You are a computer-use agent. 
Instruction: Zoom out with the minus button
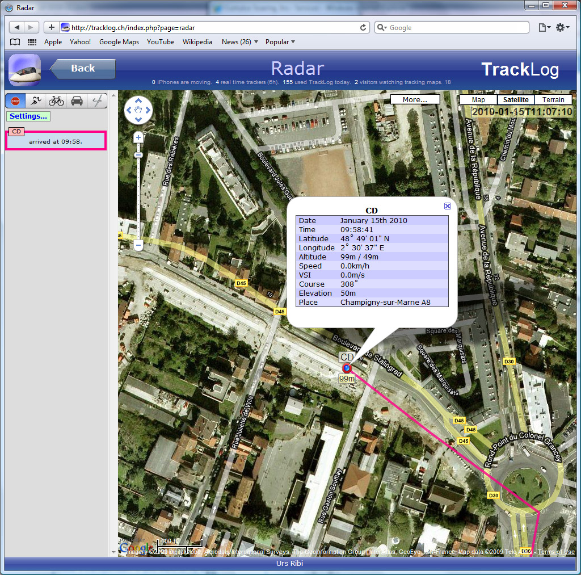pyautogui.click(x=138, y=245)
